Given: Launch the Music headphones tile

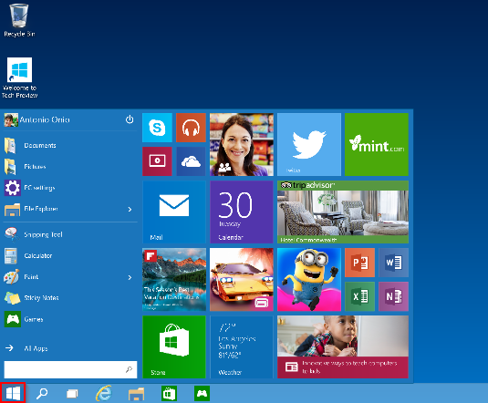Looking at the screenshot, I should 191,128.
